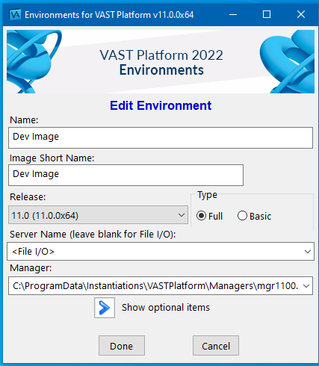Click the blue arrow Show optional items icon

click(105, 308)
